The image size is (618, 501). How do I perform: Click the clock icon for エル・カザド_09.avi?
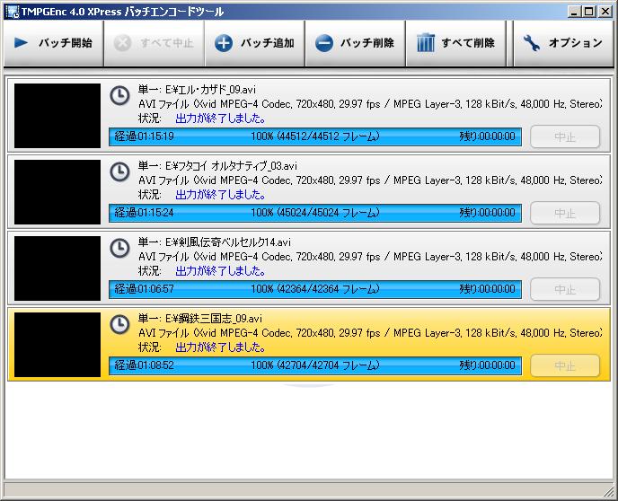pos(119,96)
